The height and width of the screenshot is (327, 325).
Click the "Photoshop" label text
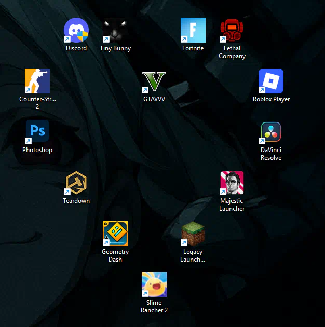37,150
